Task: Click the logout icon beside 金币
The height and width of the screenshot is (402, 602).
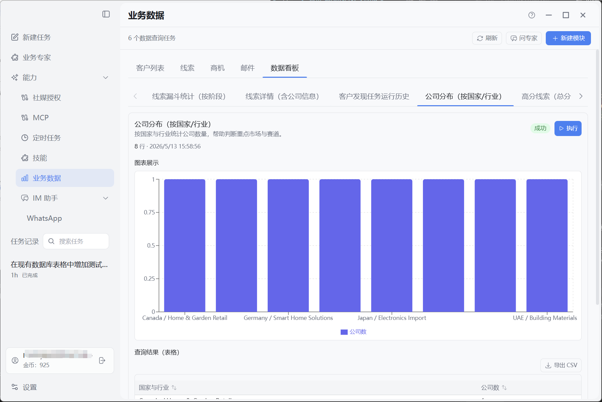Action: coord(102,360)
